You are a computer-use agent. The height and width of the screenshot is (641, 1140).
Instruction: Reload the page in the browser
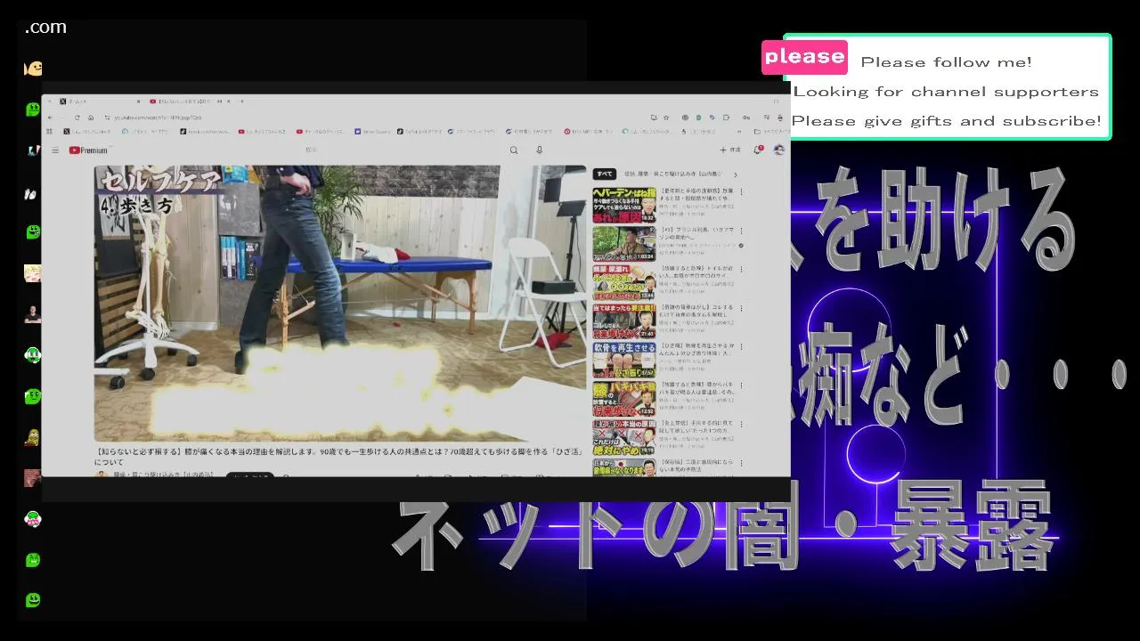(77, 118)
